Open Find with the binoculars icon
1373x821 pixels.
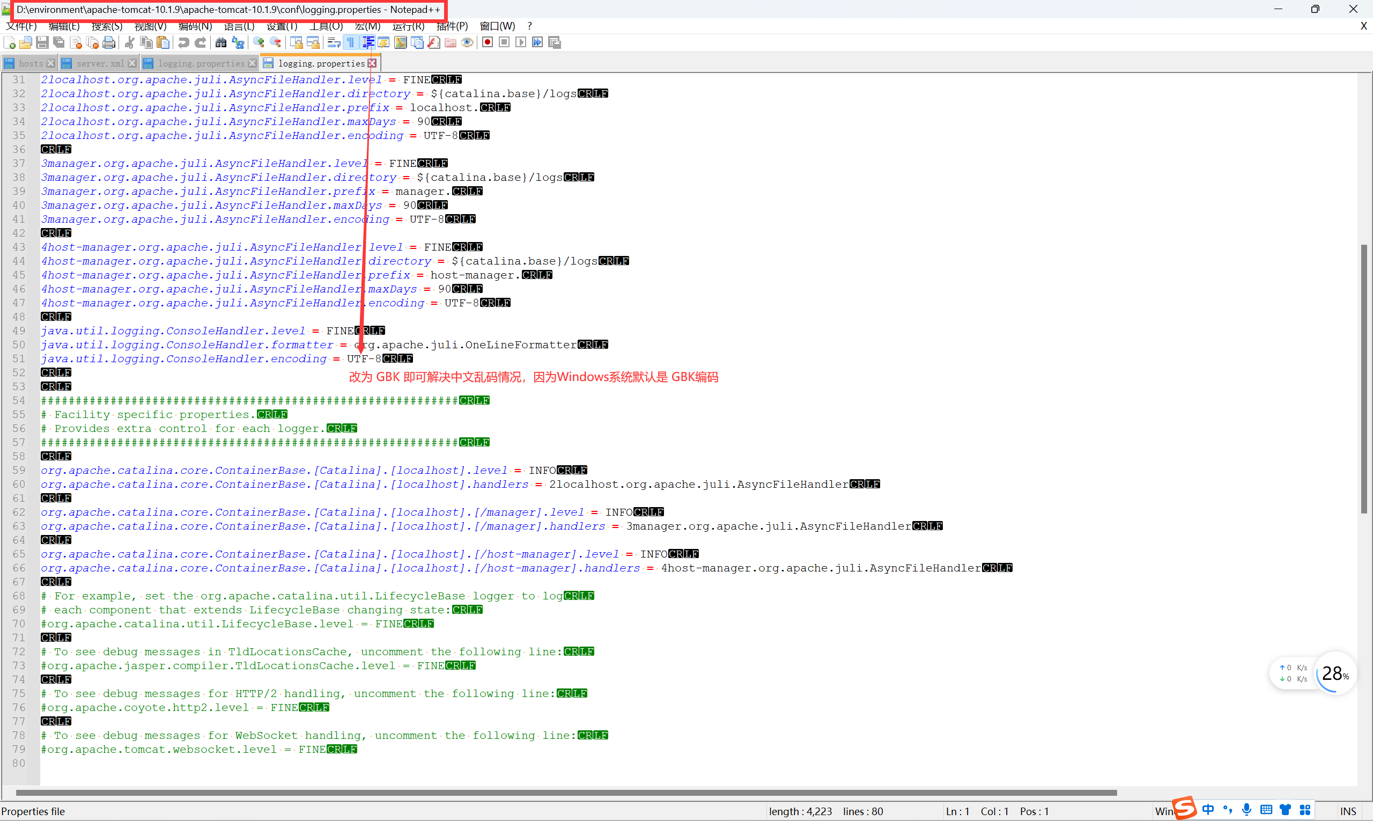coord(220,42)
